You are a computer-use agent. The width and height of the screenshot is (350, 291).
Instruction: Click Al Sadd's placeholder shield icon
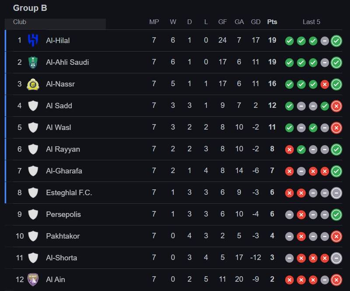[x=33, y=105]
